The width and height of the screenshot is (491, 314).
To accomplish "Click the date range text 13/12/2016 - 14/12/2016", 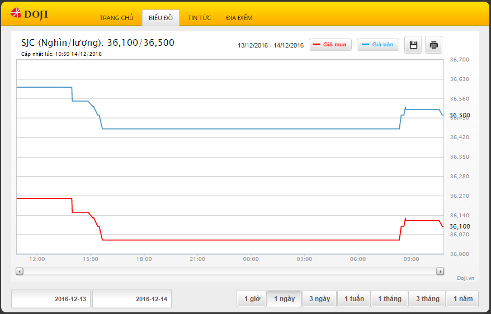I will [x=271, y=45].
